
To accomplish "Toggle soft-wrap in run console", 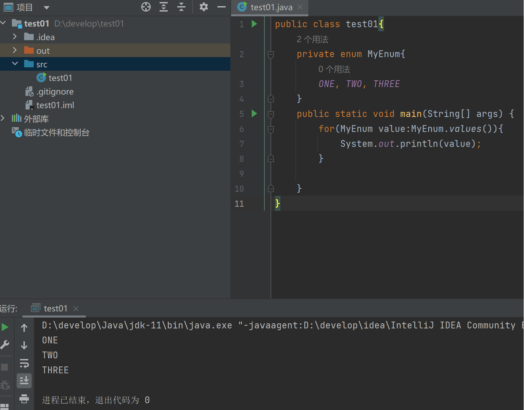I will pyautogui.click(x=24, y=363).
